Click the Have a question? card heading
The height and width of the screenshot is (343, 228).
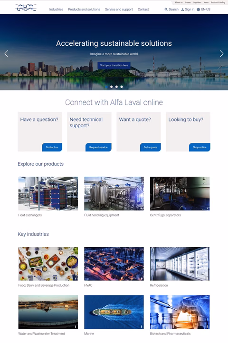(x=39, y=120)
